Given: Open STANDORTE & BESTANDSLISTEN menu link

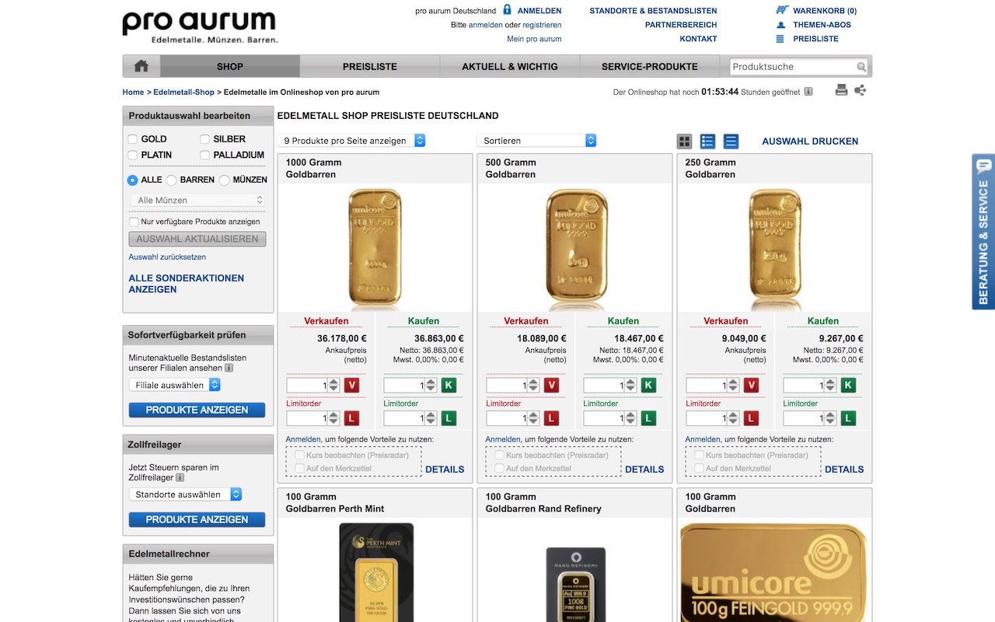Looking at the screenshot, I should pos(653,11).
